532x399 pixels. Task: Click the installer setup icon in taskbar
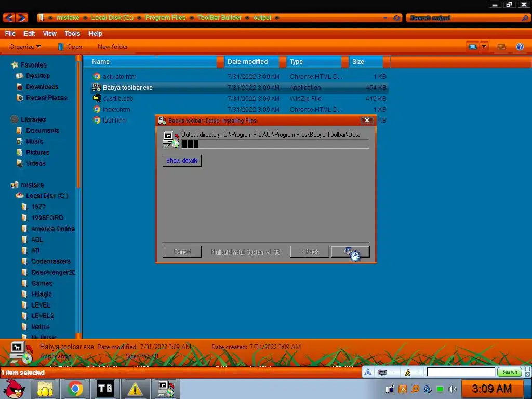point(166,389)
